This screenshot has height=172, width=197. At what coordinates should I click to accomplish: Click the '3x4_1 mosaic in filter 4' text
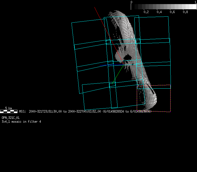point(21,121)
